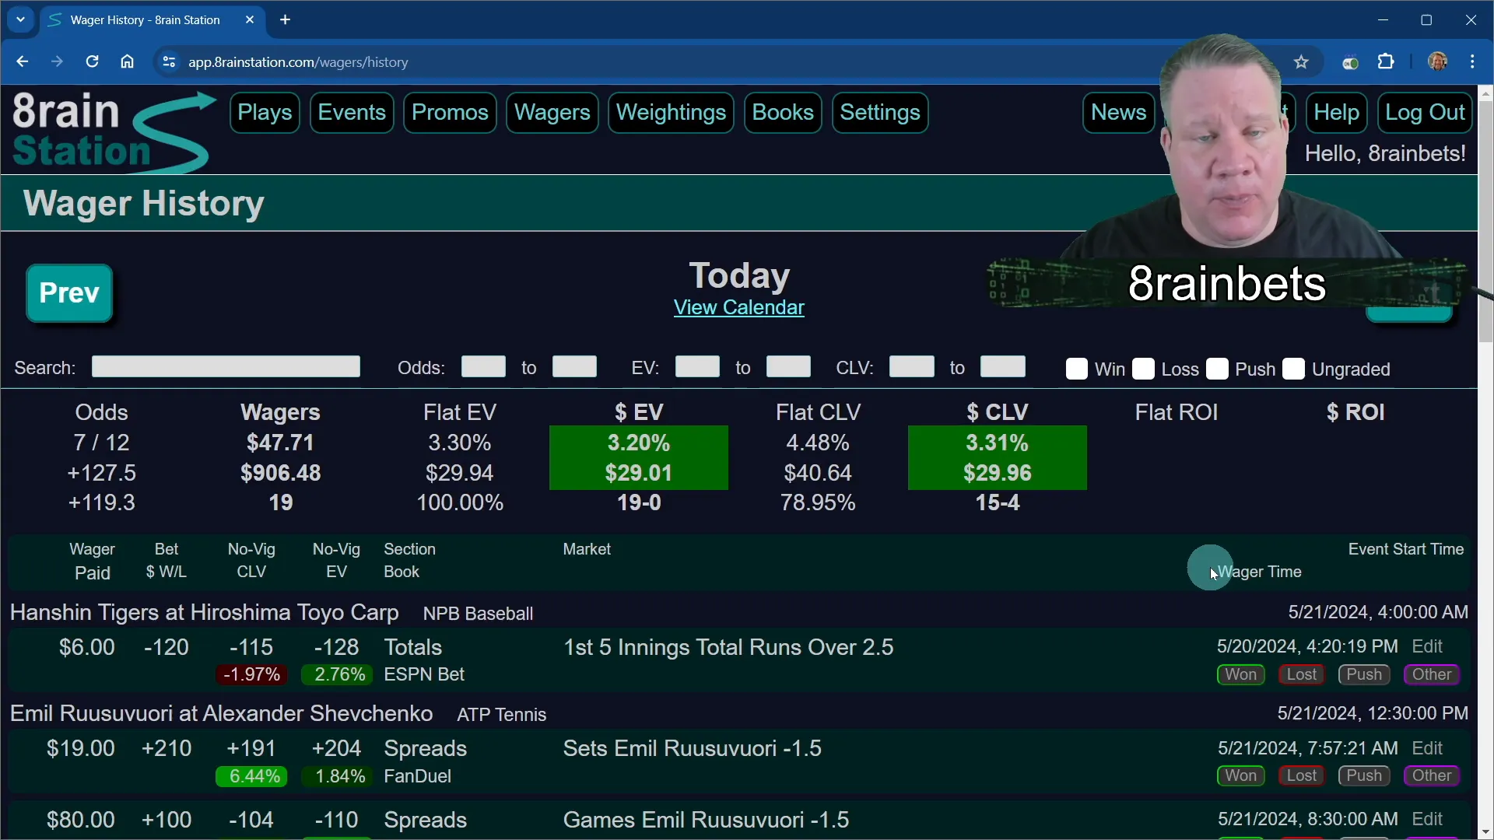Bookmark this page with star icon

tap(1302, 62)
